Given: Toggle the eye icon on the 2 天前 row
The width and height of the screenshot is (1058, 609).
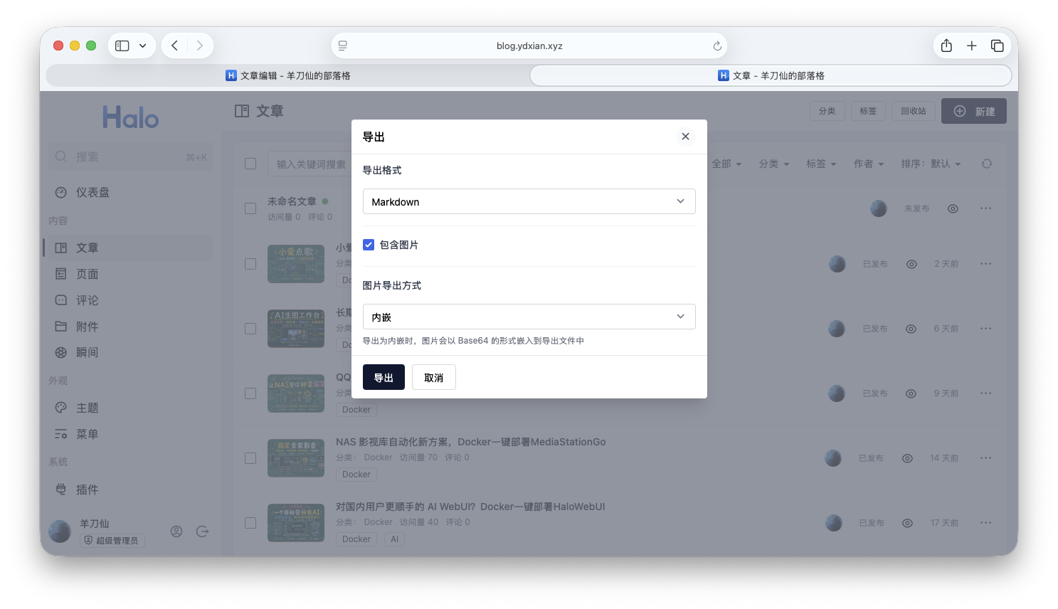Looking at the screenshot, I should click(x=911, y=264).
